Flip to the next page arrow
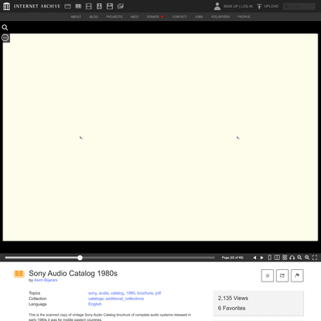 [x=262, y=258]
